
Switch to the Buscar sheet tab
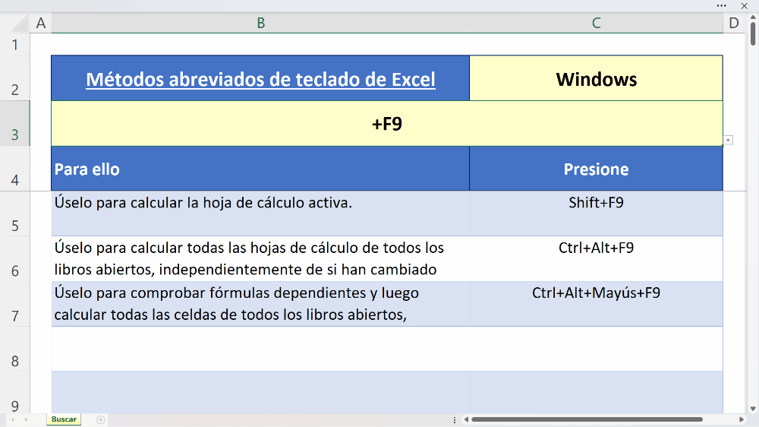64,419
